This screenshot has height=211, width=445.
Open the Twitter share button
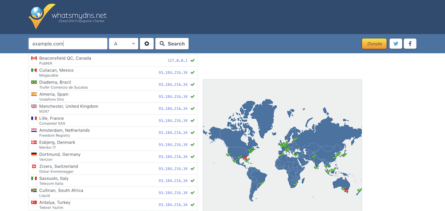(396, 44)
